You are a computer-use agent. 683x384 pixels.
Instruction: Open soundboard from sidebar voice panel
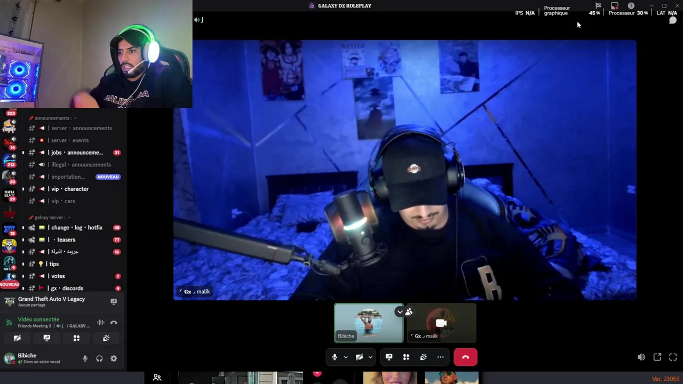coord(106,338)
